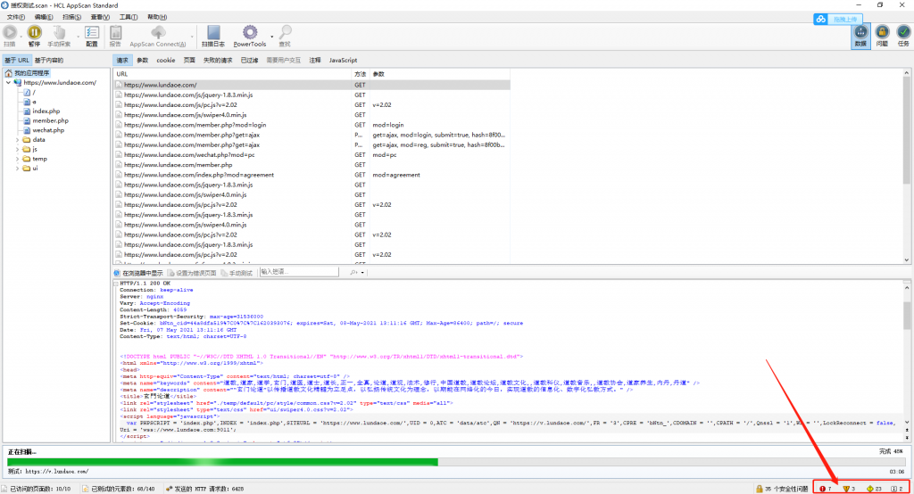Image resolution: width=914 pixels, height=494 pixels.
Task: Open the 扫描(S) menu
Action: point(71,17)
